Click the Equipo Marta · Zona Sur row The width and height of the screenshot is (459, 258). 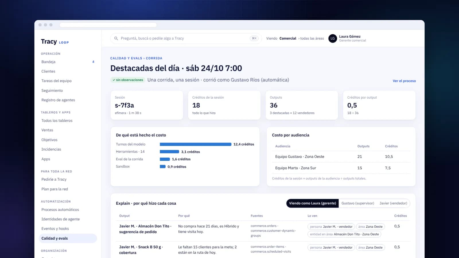click(x=341, y=168)
